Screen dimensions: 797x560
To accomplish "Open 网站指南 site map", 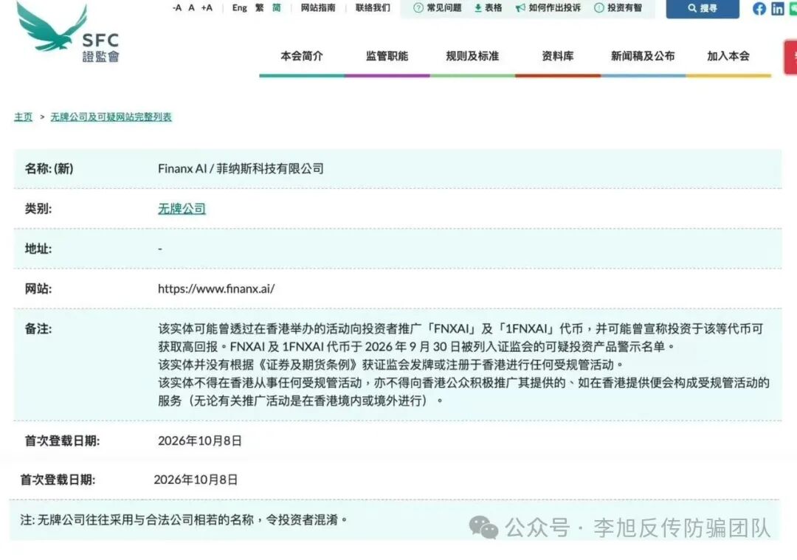I will (x=318, y=7).
